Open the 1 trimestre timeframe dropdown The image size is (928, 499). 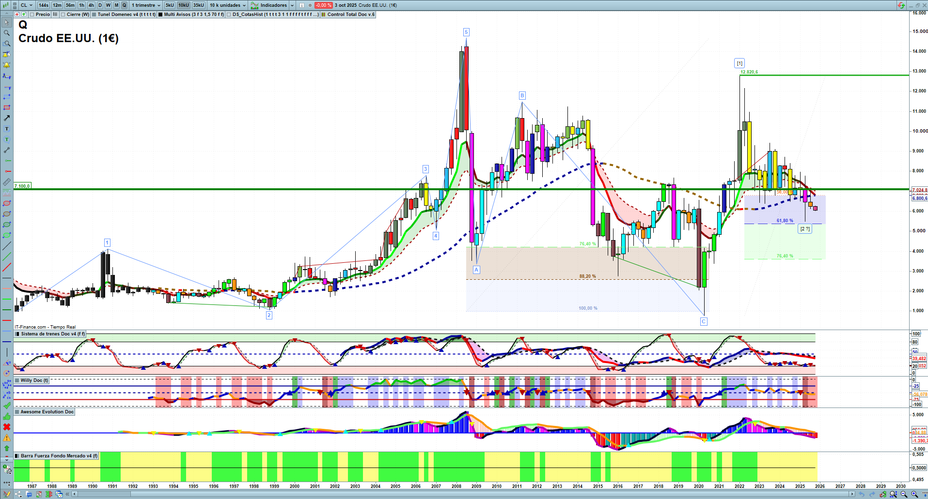pyautogui.click(x=146, y=5)
